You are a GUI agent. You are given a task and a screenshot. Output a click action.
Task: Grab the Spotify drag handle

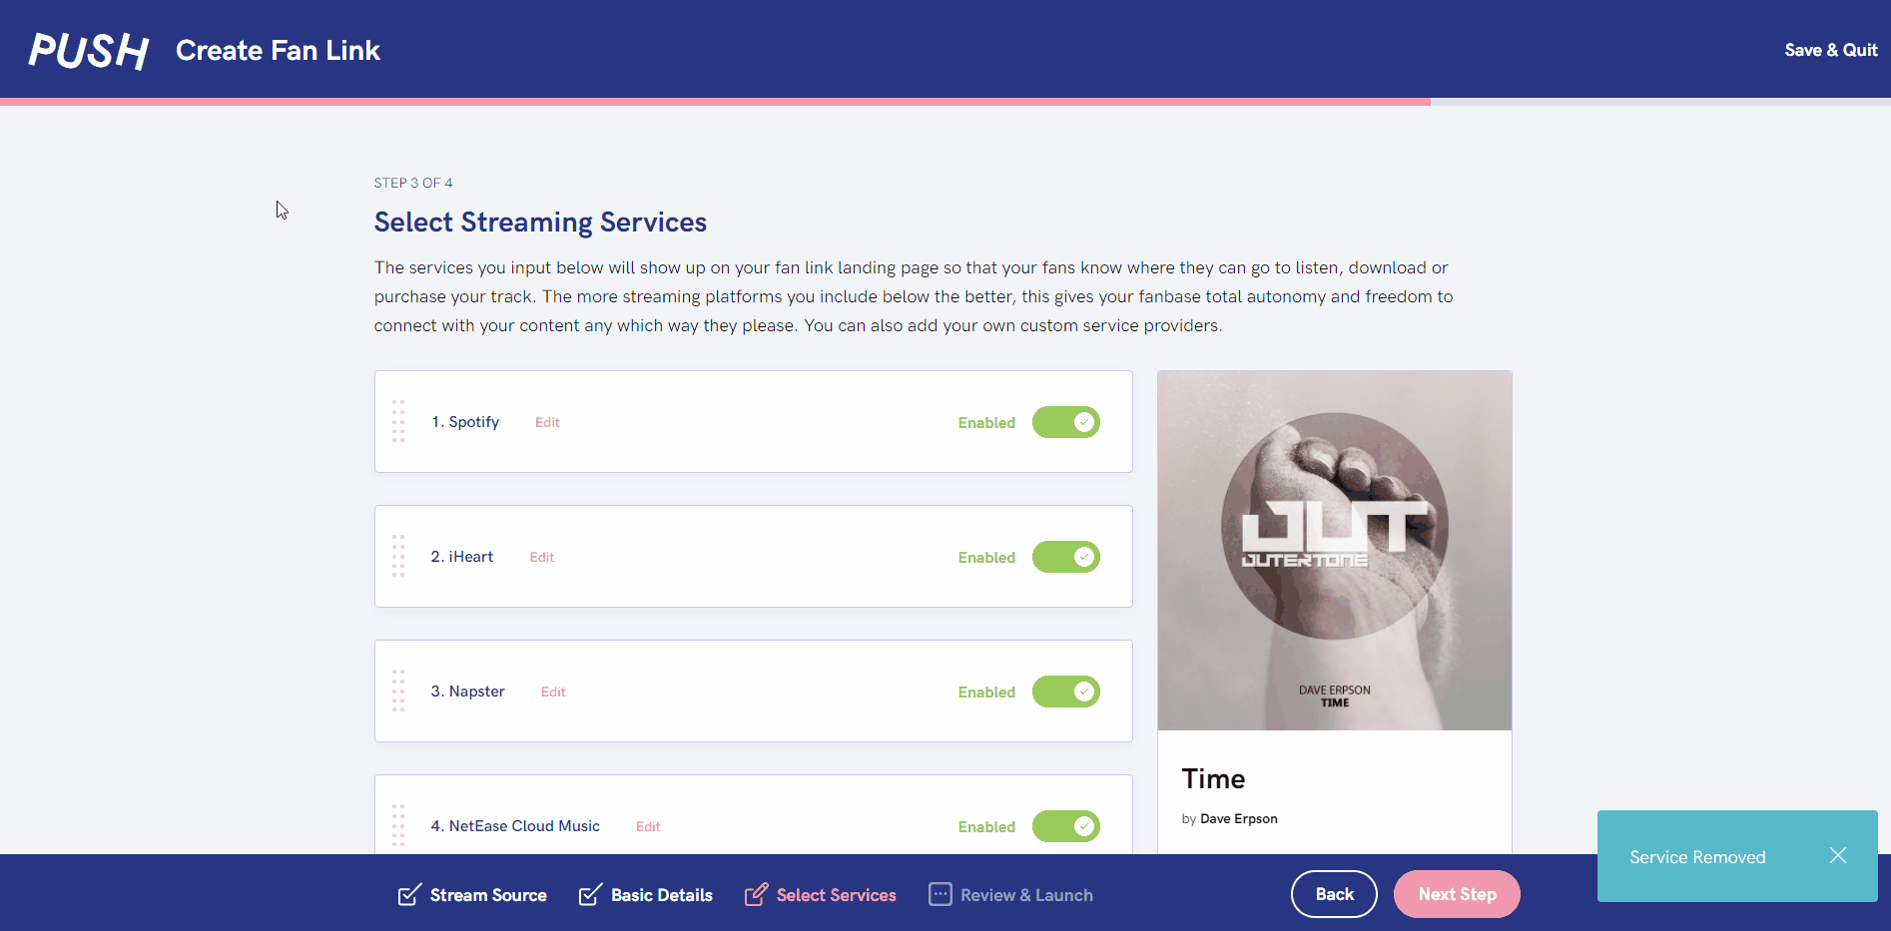point(398,421)
